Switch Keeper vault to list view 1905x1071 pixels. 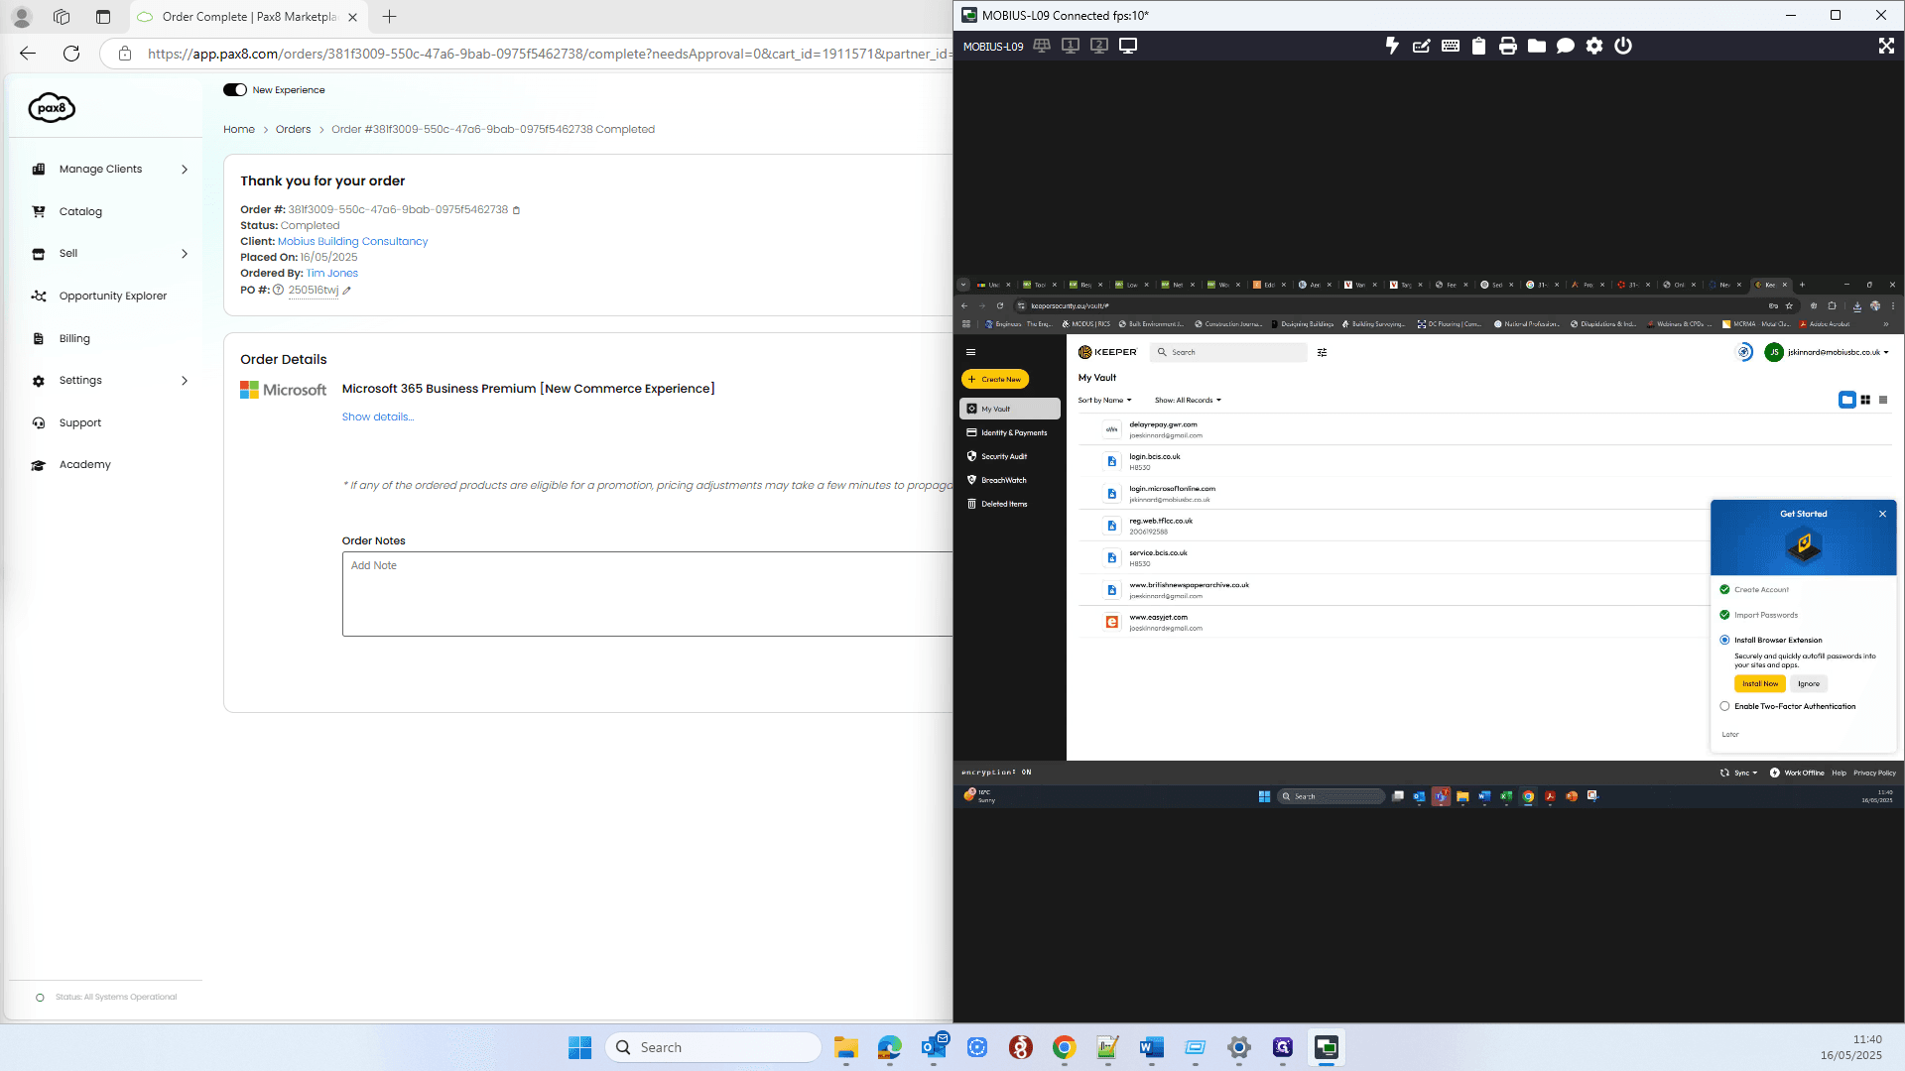[1883, 400]
